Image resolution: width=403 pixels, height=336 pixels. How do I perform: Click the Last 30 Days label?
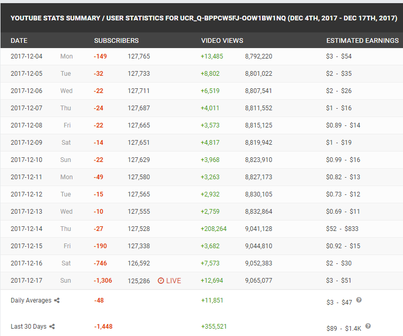click(29, 327)
